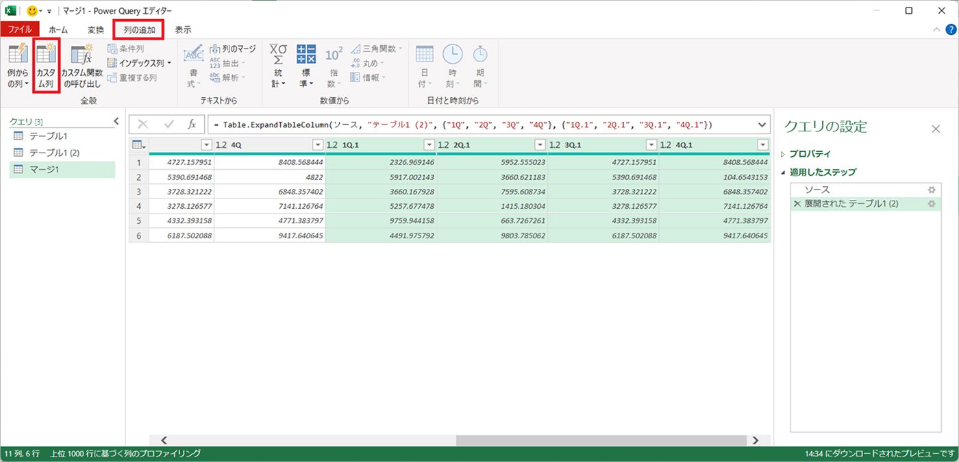
Task: Click the quick access toolbar dropdown arrow
Action: 49,12
